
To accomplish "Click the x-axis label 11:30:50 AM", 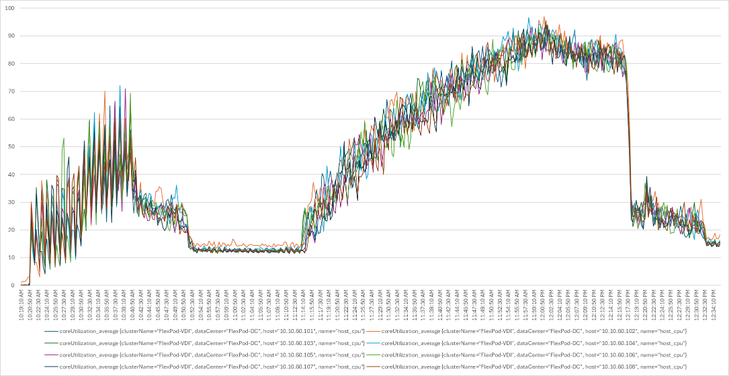I will point(389,304).
